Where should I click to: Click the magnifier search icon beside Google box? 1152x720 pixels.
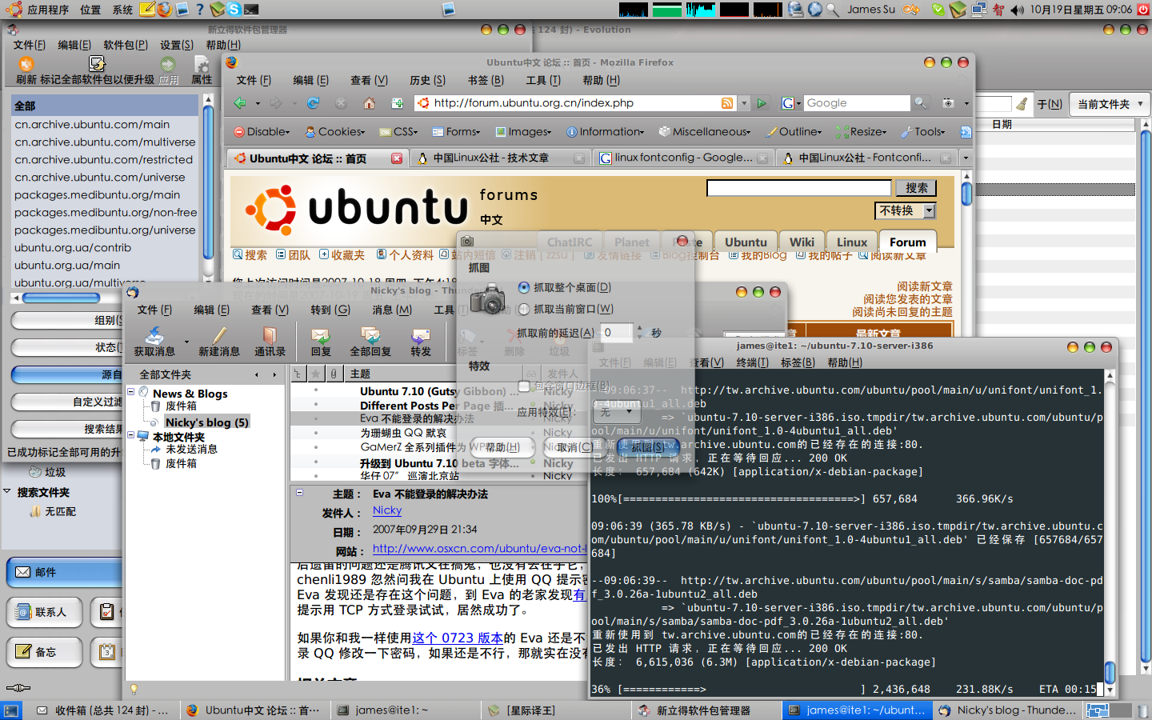[x=921, y=103]
